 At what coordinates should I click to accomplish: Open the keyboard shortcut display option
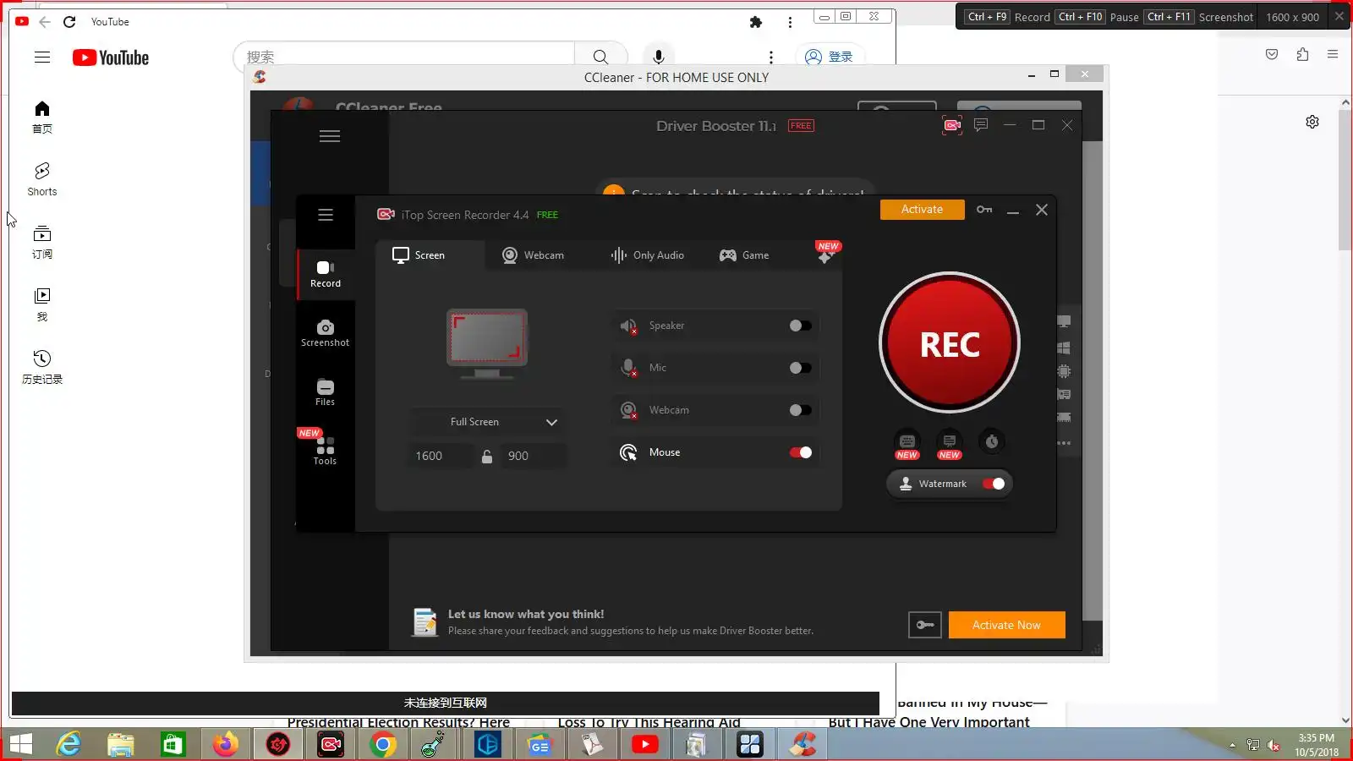tap(907, 441)
